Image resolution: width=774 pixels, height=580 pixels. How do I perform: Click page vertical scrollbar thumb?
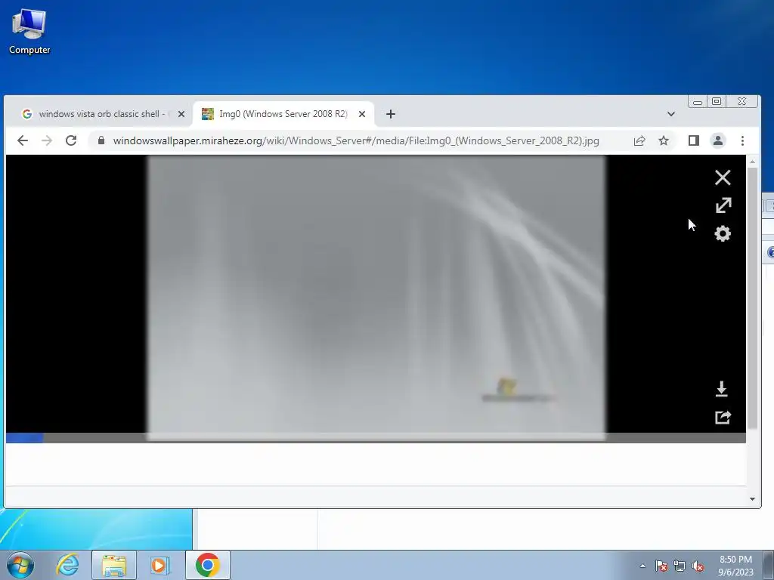point(752,298)
